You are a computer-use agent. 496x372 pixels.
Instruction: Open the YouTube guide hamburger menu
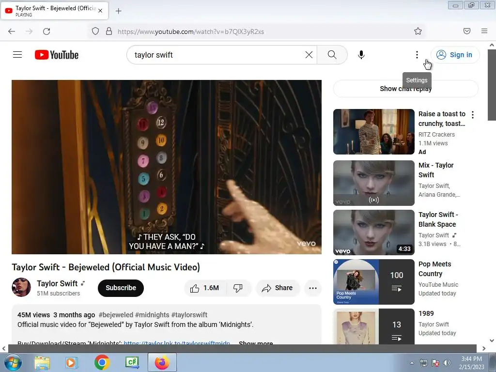(17, 55)
